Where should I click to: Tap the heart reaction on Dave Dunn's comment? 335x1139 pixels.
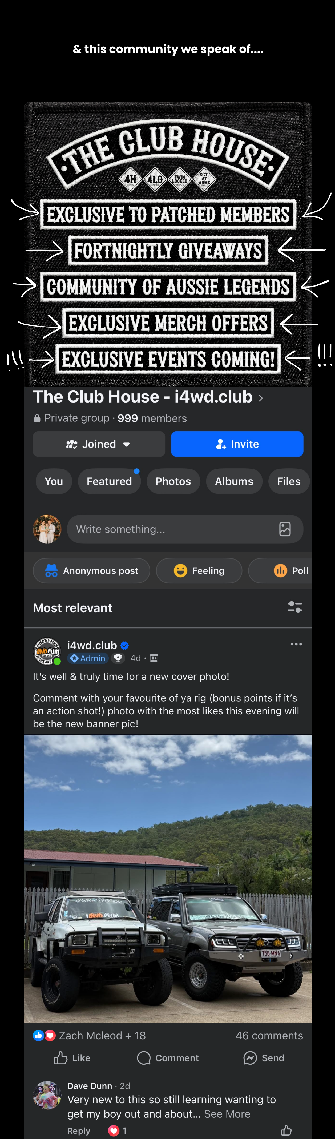(114, 1130)
